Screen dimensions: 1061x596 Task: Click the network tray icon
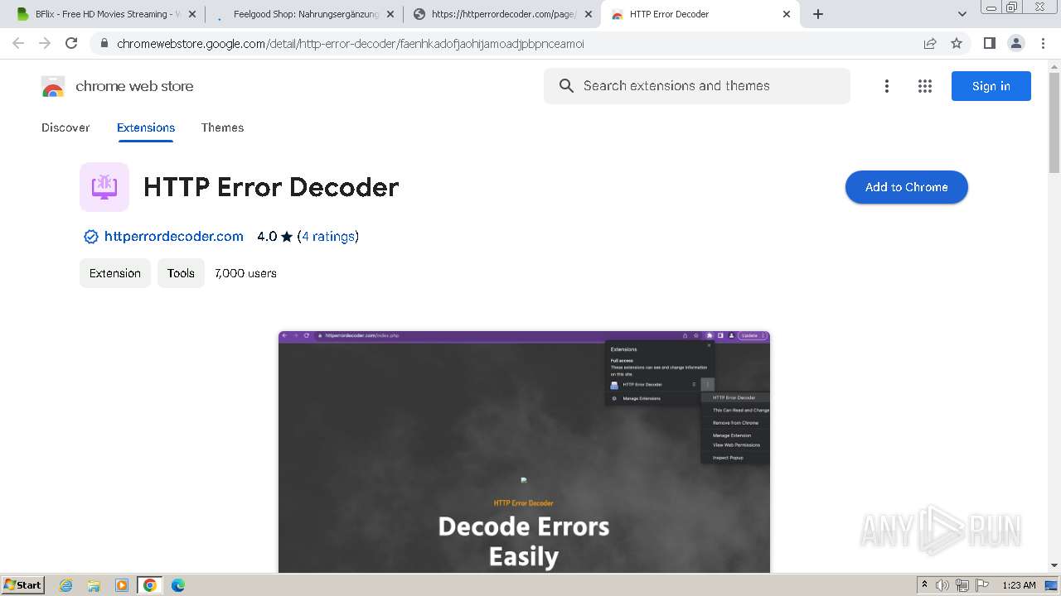(962, 585)
